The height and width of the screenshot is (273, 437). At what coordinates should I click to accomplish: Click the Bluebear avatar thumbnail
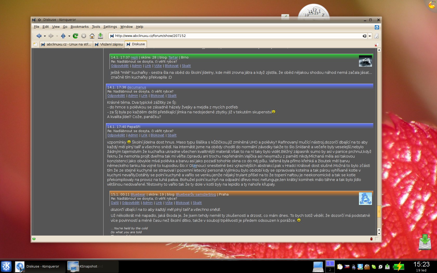[x=365, y=199]
